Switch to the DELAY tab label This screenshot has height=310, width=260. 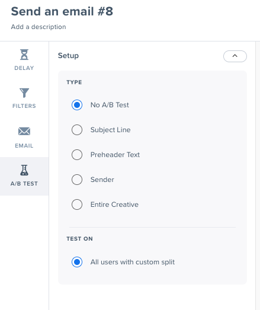(24, 68)
